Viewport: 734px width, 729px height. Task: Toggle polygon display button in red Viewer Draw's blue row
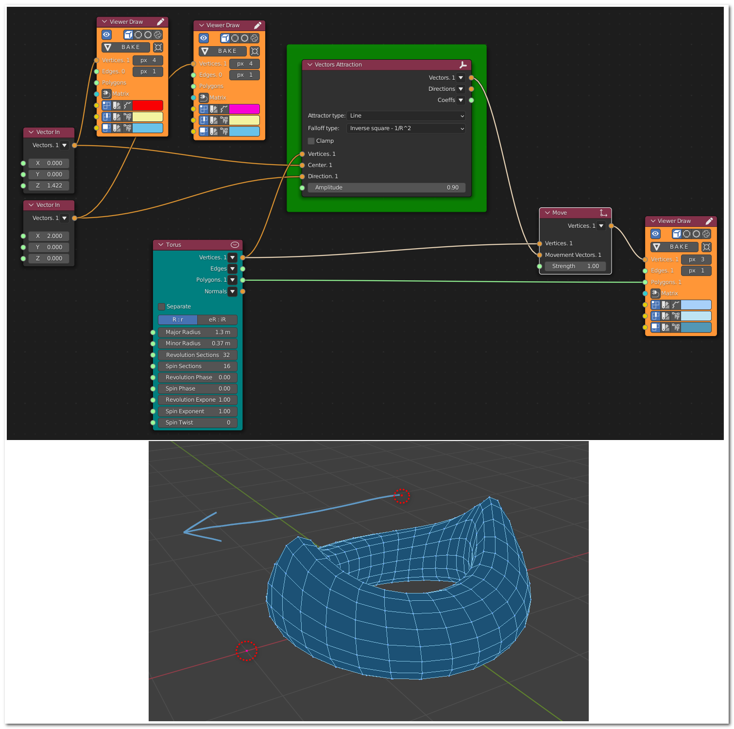[x=106, y=128]
